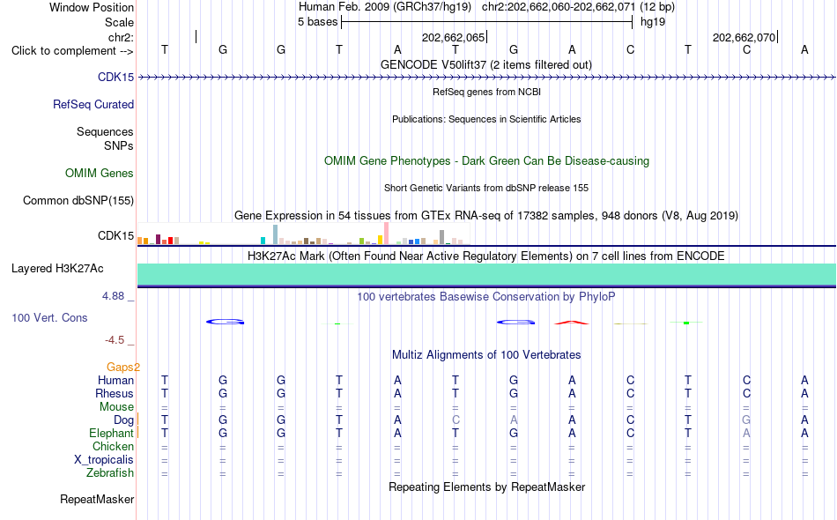Click the Elephant species label

point(111,433)
